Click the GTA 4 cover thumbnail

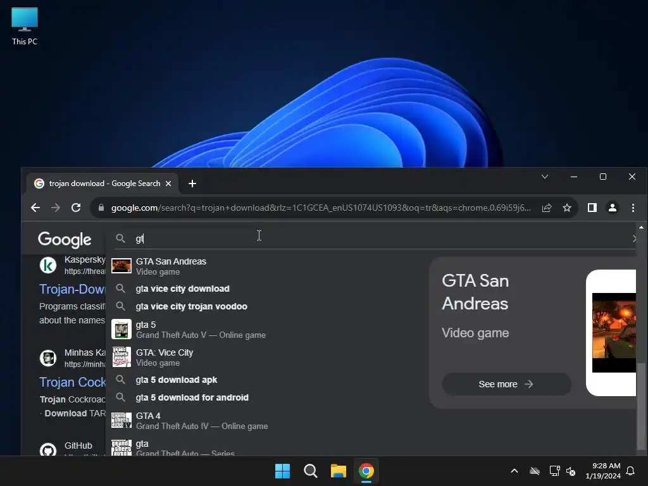pyautogui.click(x=121, y=420)
